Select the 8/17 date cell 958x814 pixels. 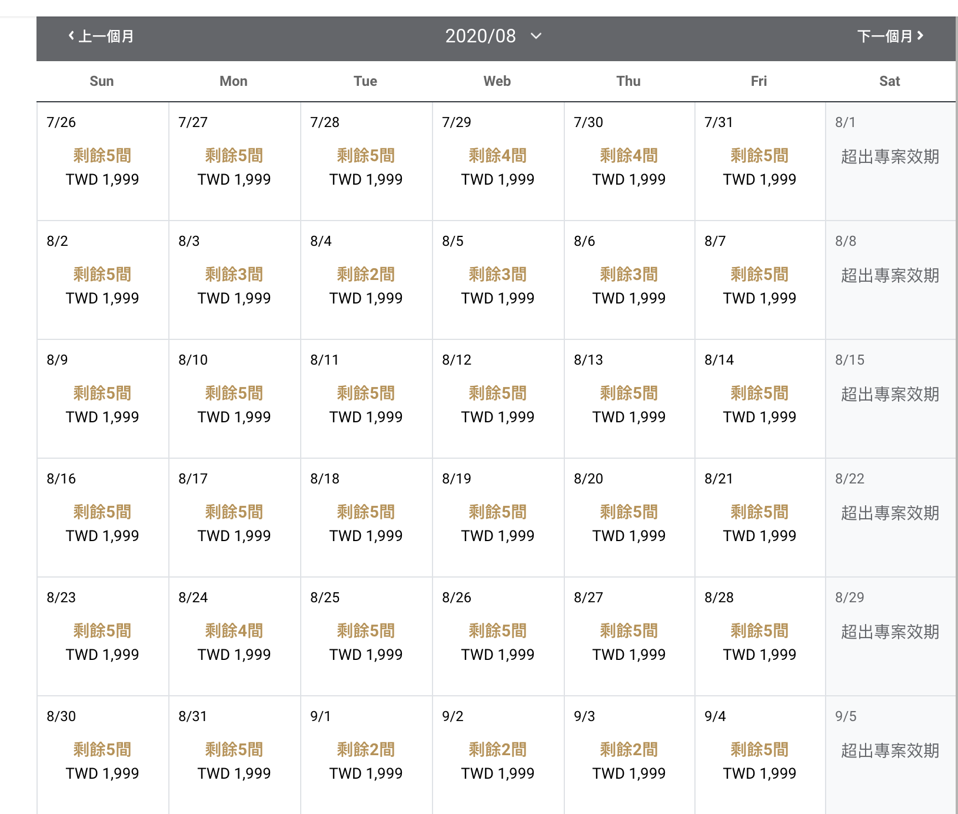click(234, 518)
